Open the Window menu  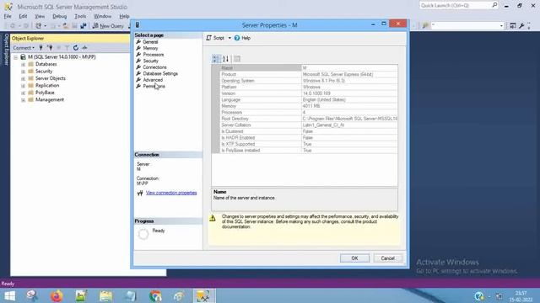pos(103,16)
